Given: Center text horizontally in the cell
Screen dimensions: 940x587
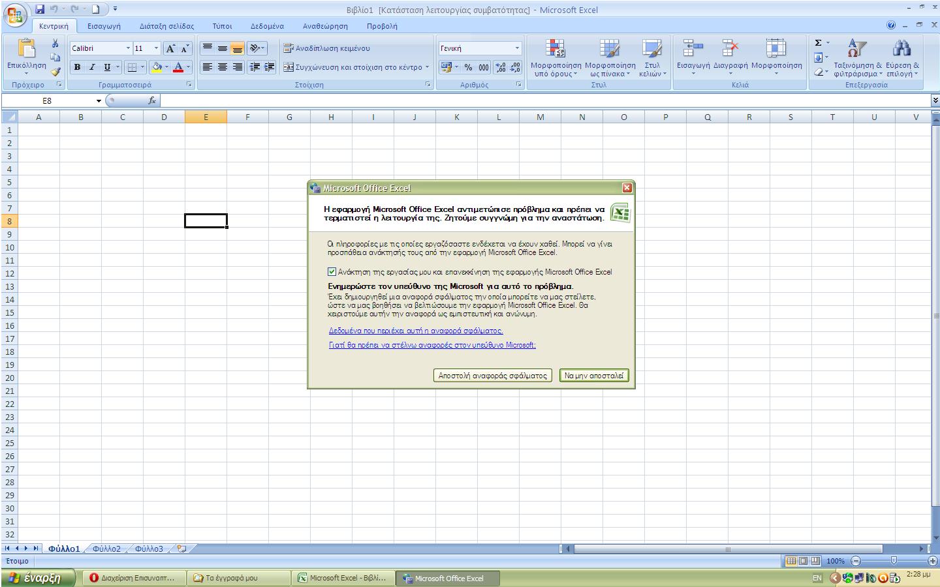Looking at the screenshot, I should point(223,67).
